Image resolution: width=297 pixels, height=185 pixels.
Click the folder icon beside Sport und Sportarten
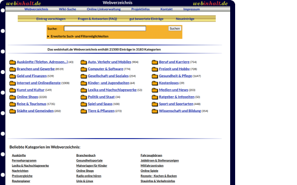pos(155,104)
